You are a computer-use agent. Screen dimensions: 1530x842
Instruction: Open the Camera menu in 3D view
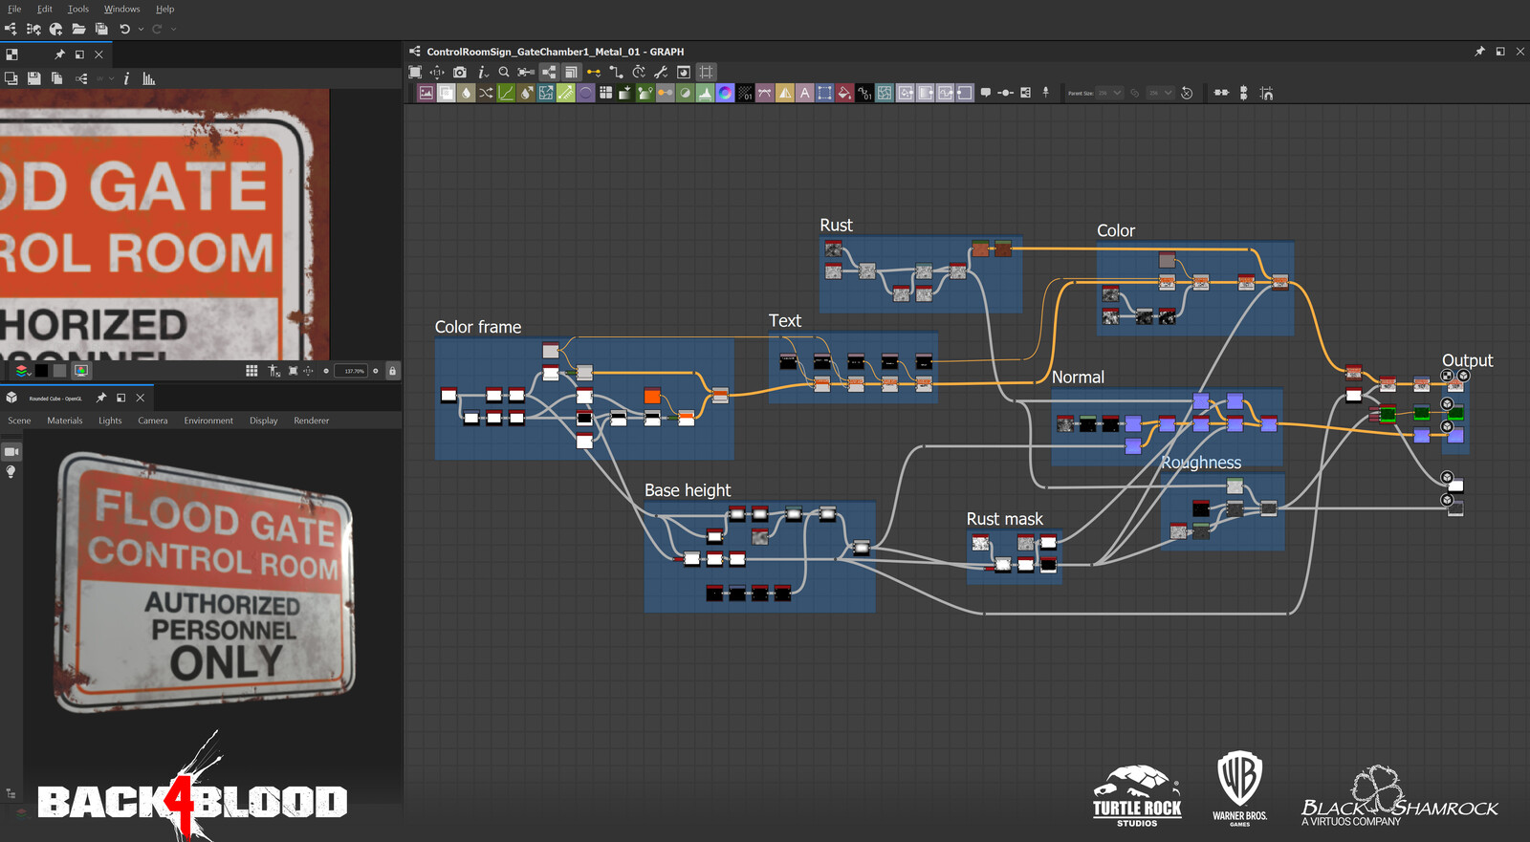[153, 421]
